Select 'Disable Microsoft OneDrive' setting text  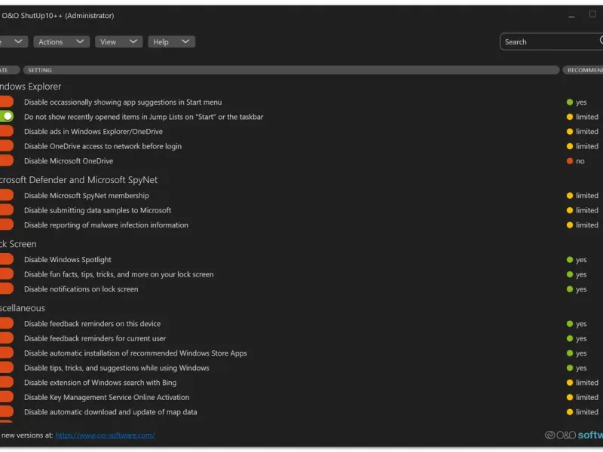click(x=69, y=160)
